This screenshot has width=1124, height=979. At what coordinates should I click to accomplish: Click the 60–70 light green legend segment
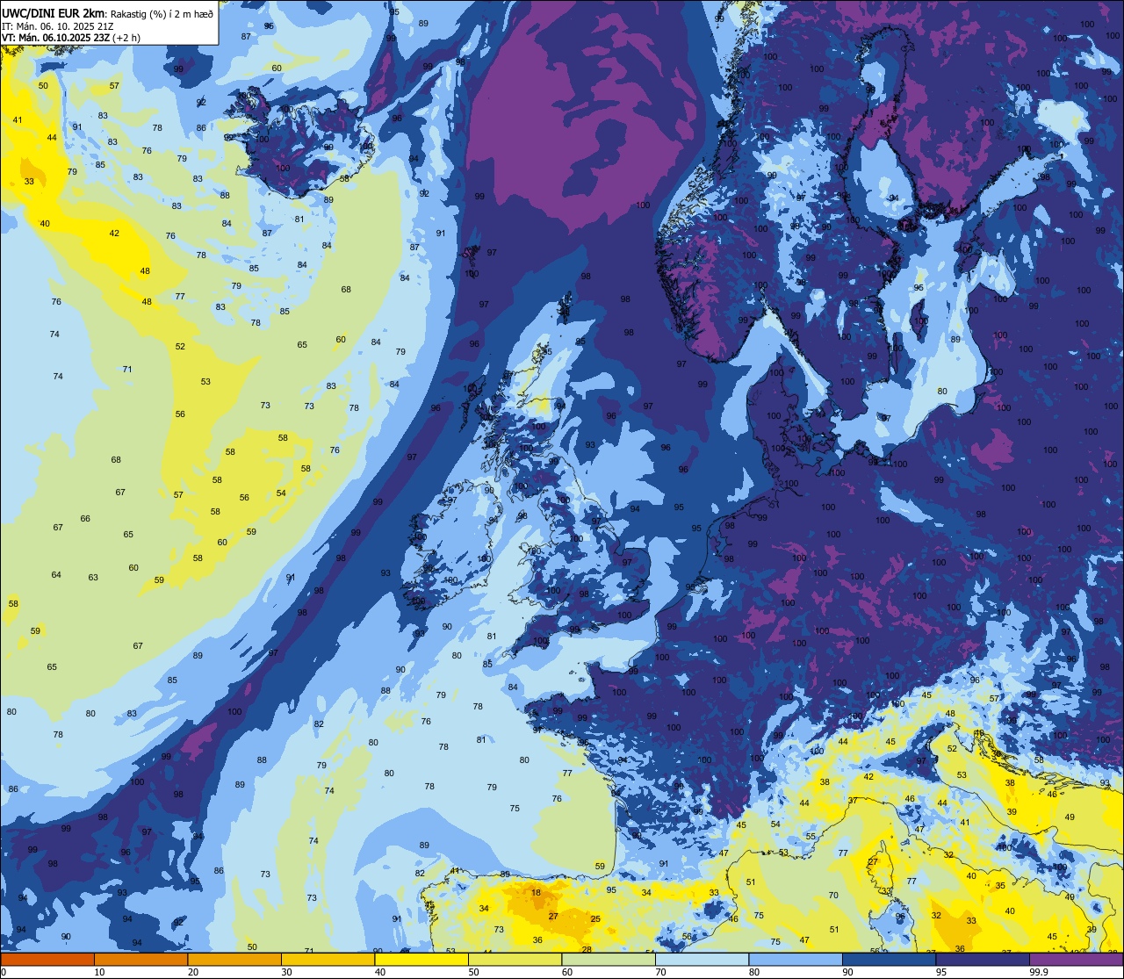[x=609, y=959]
